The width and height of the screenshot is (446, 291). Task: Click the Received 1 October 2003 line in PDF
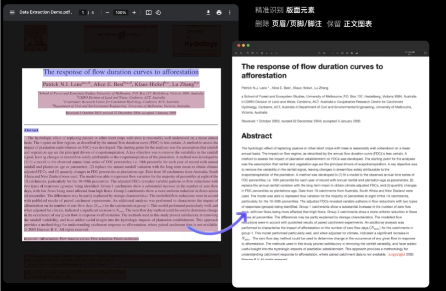(x=121, y=113)
